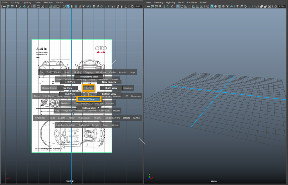The width and height of the screenshot is (288, 185).
Task: Choose Front View in the hotbox
Action: click(89, 99)
